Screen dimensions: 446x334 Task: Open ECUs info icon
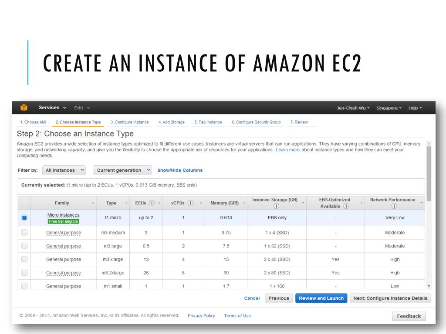152,203
